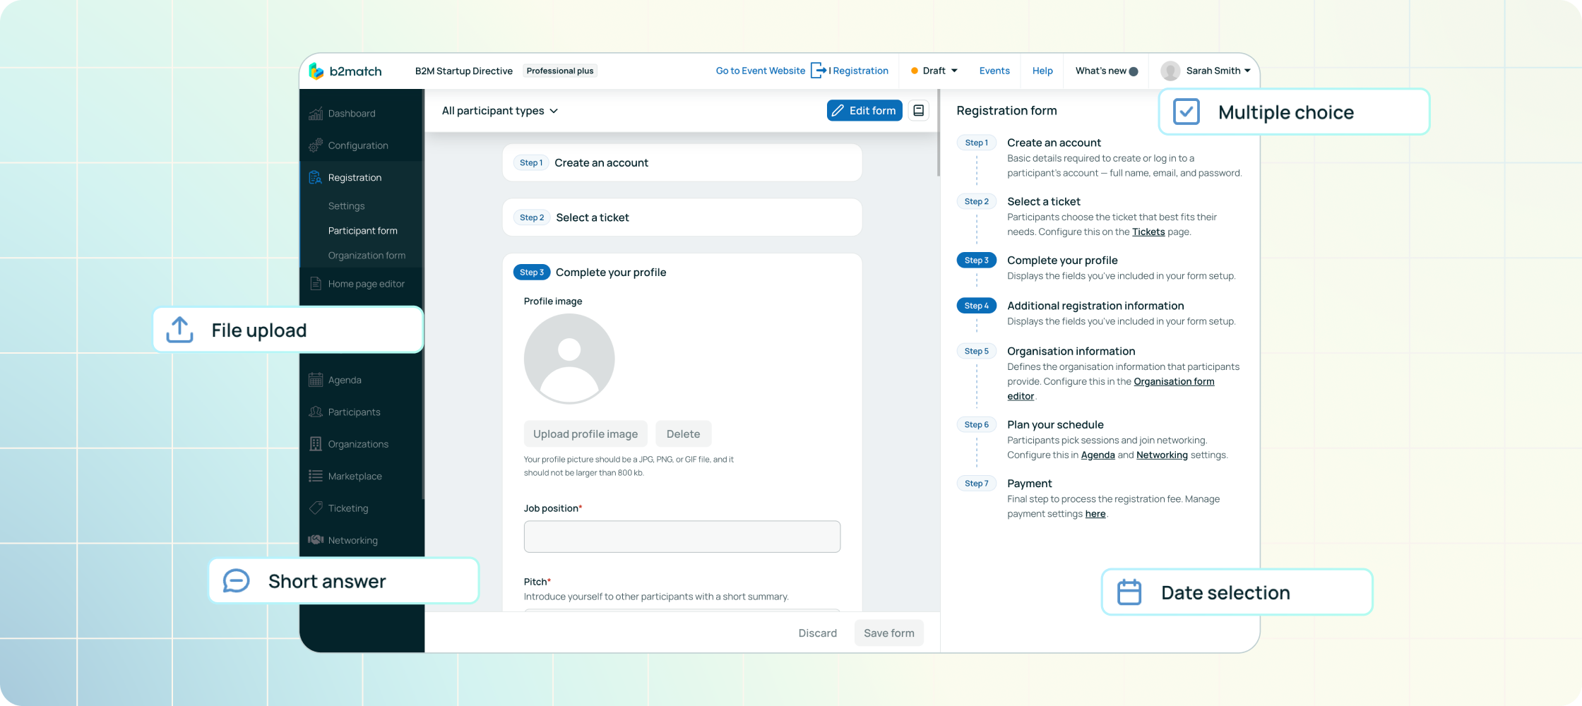Click the Go to Event Website link
Viewport: 1582px width, 706px height.
coord(760,71)
